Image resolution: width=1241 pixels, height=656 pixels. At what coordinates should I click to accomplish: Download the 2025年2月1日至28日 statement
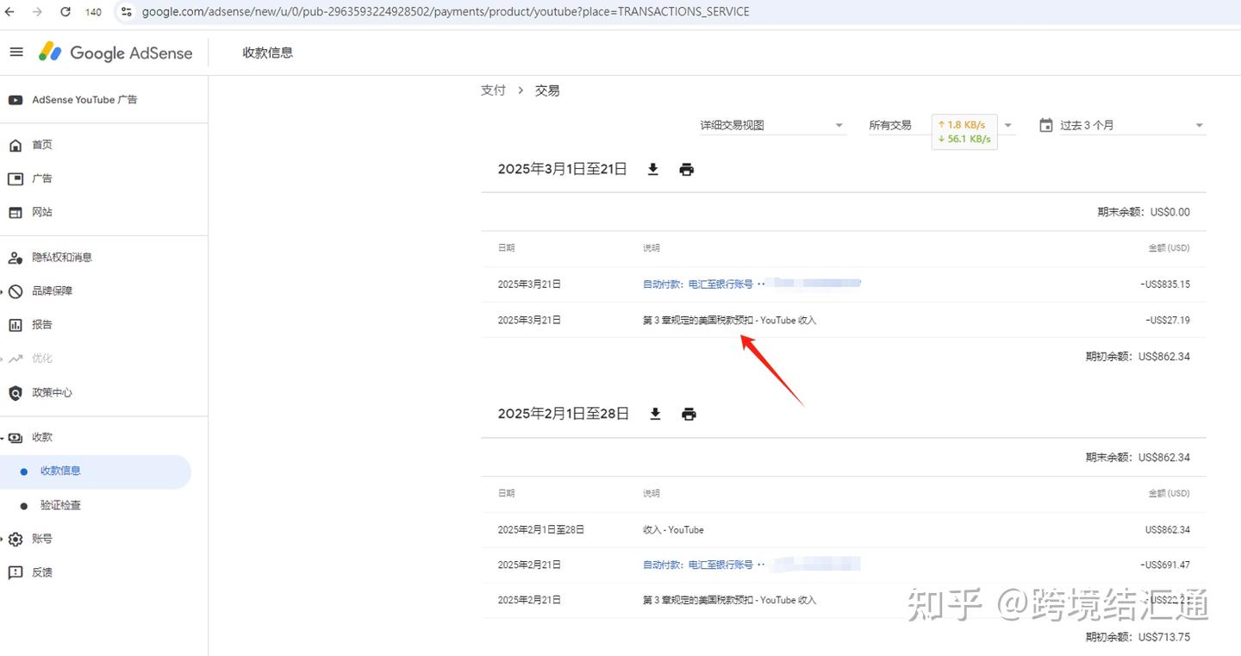[x=655, y=415]
